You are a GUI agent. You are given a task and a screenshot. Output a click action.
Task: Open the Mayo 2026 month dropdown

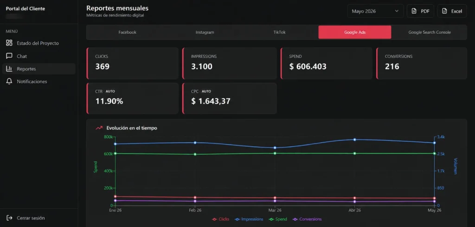point(375,11)
